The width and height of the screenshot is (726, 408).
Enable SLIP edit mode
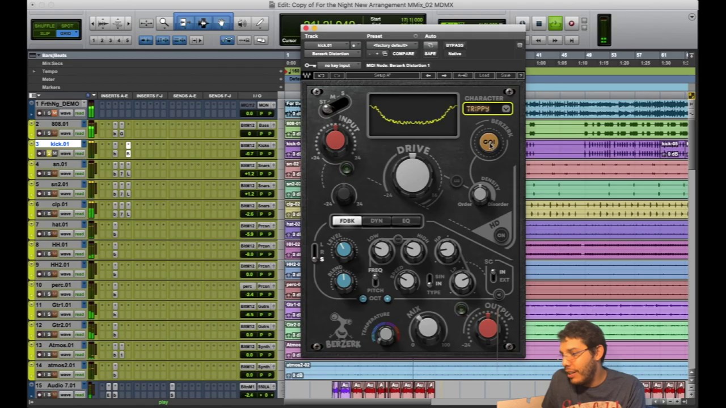pos(45,33)
